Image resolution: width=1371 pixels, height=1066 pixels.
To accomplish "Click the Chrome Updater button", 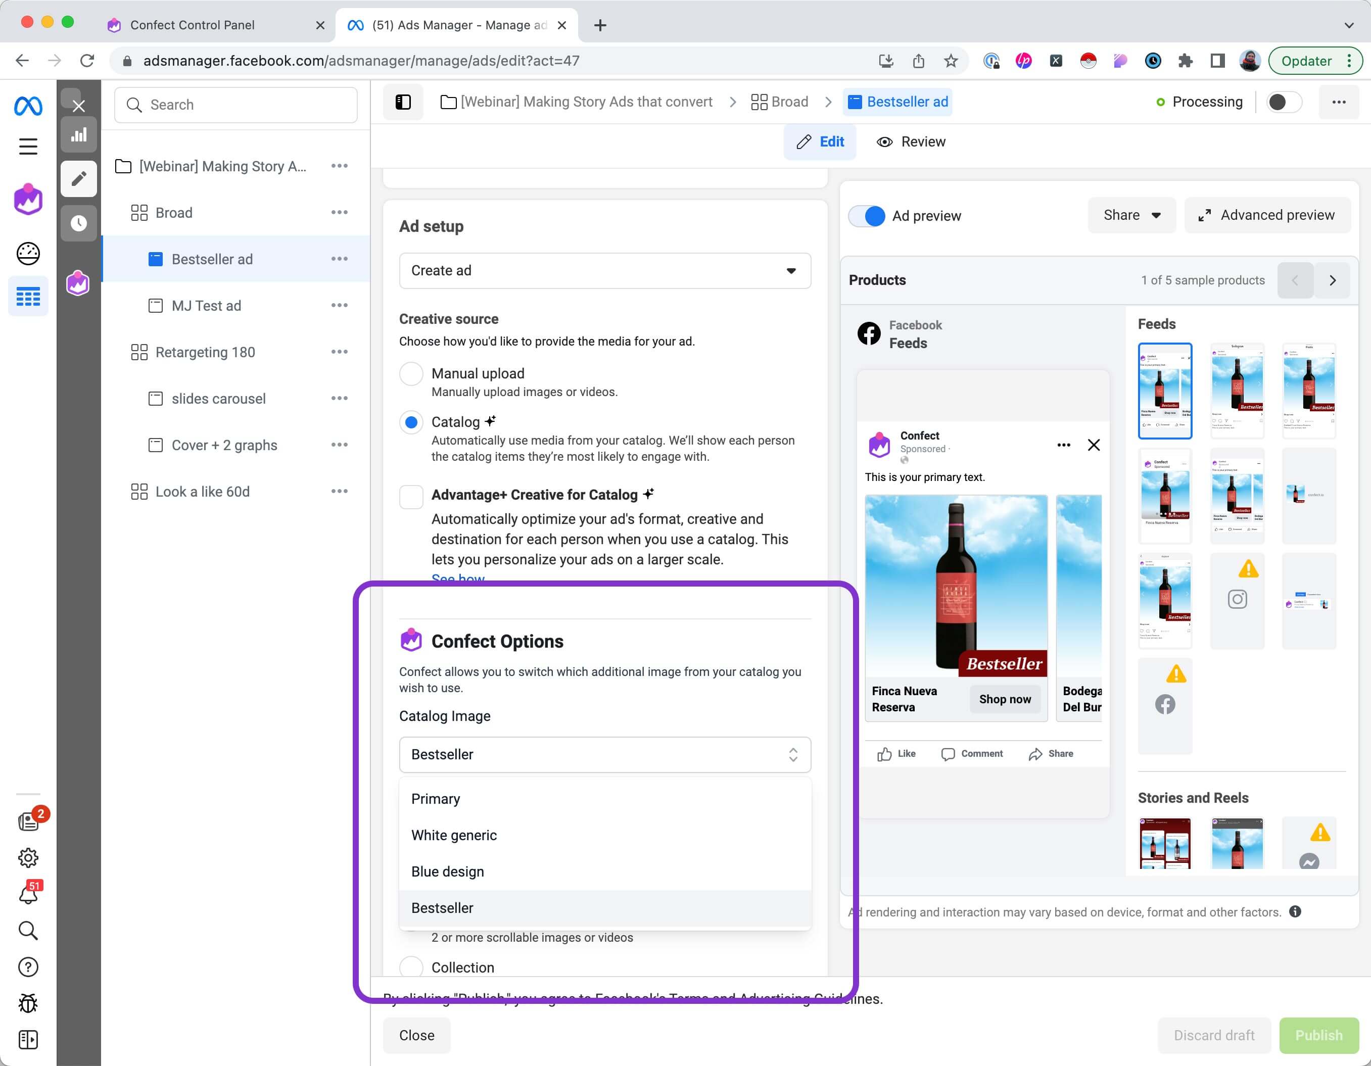I will pos(1314,61).
